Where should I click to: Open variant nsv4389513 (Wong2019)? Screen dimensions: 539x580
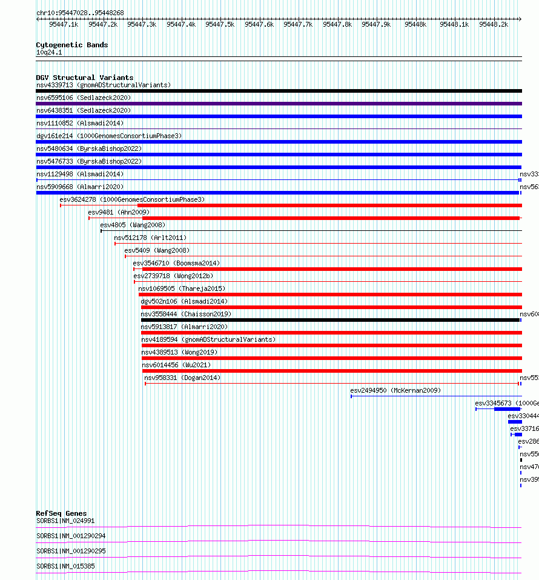click(x=179, y=352)
